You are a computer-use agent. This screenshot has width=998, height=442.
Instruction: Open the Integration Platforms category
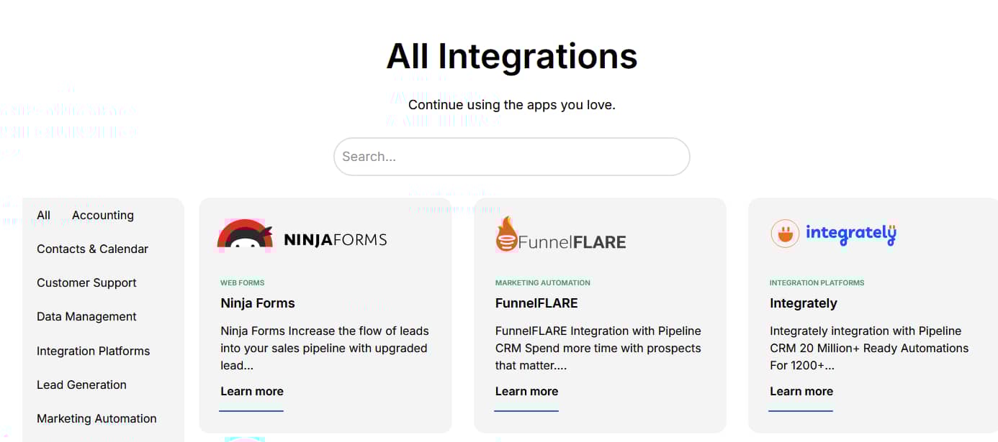tap(93, 351)
